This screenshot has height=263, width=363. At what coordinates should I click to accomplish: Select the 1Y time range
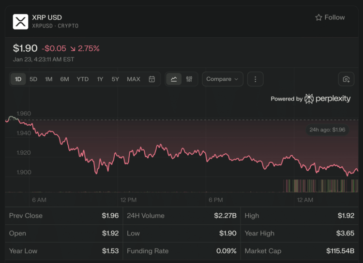tap(100, 79)
